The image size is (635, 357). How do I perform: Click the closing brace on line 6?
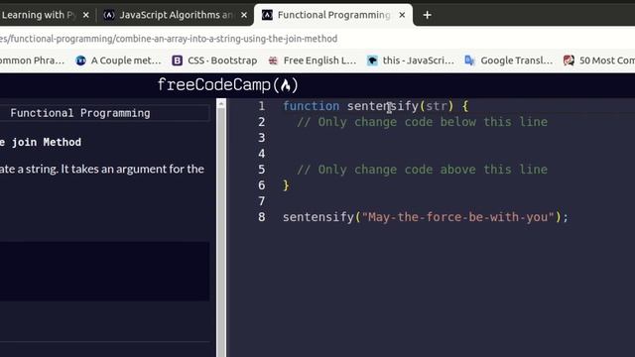click(x=286, y=185)
